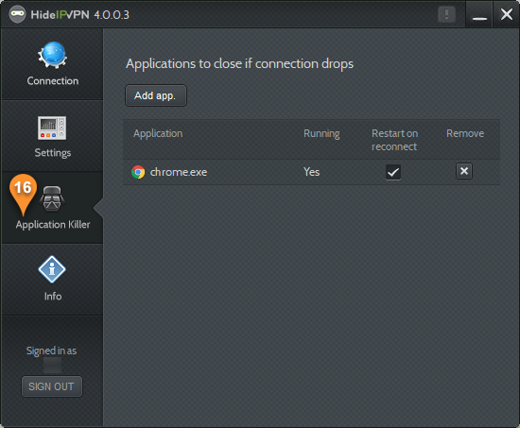Screen dimensions: 520x428
Task: Toggle Restart on reconnect for chrome.exe
Action: pyautogui.click(x=393, y=172)
